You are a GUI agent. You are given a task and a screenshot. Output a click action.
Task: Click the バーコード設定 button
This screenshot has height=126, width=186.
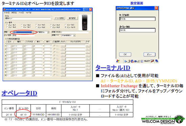coord(59,18)
